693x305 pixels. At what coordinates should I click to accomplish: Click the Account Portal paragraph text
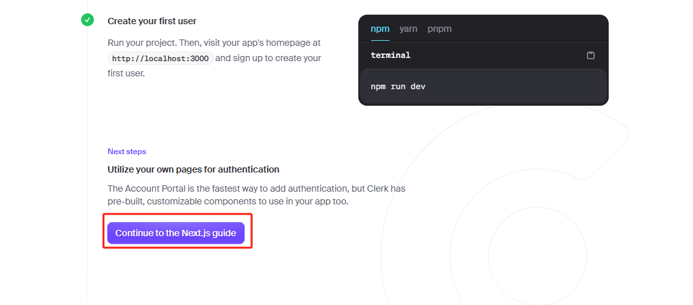click(256, 195)
